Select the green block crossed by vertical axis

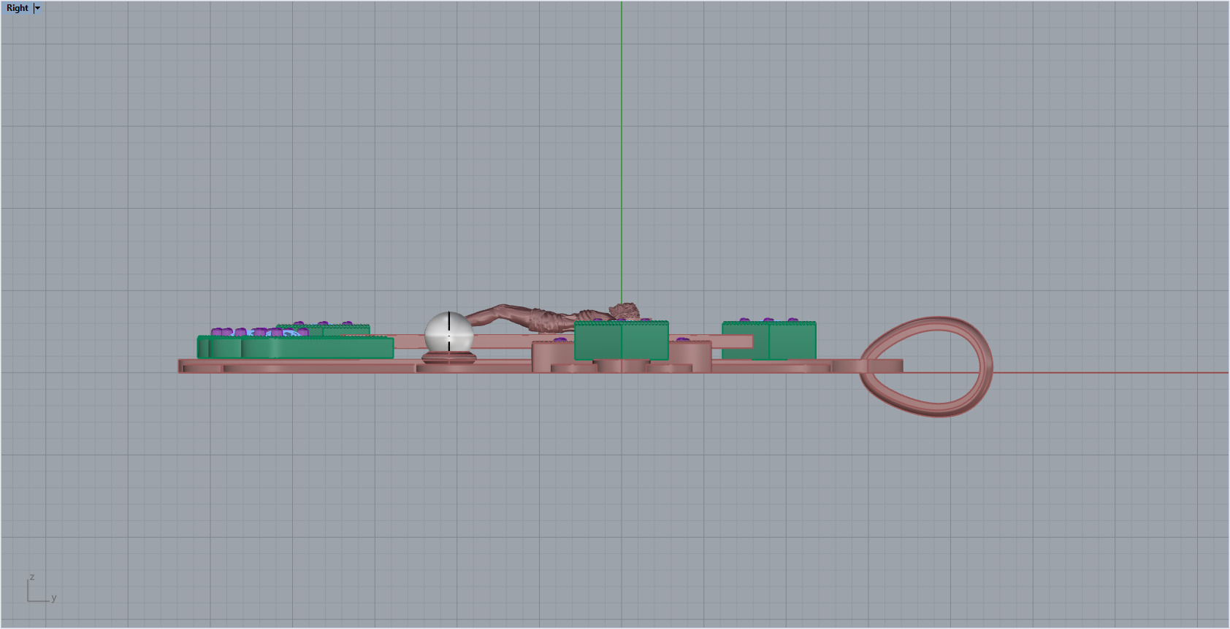622,341
